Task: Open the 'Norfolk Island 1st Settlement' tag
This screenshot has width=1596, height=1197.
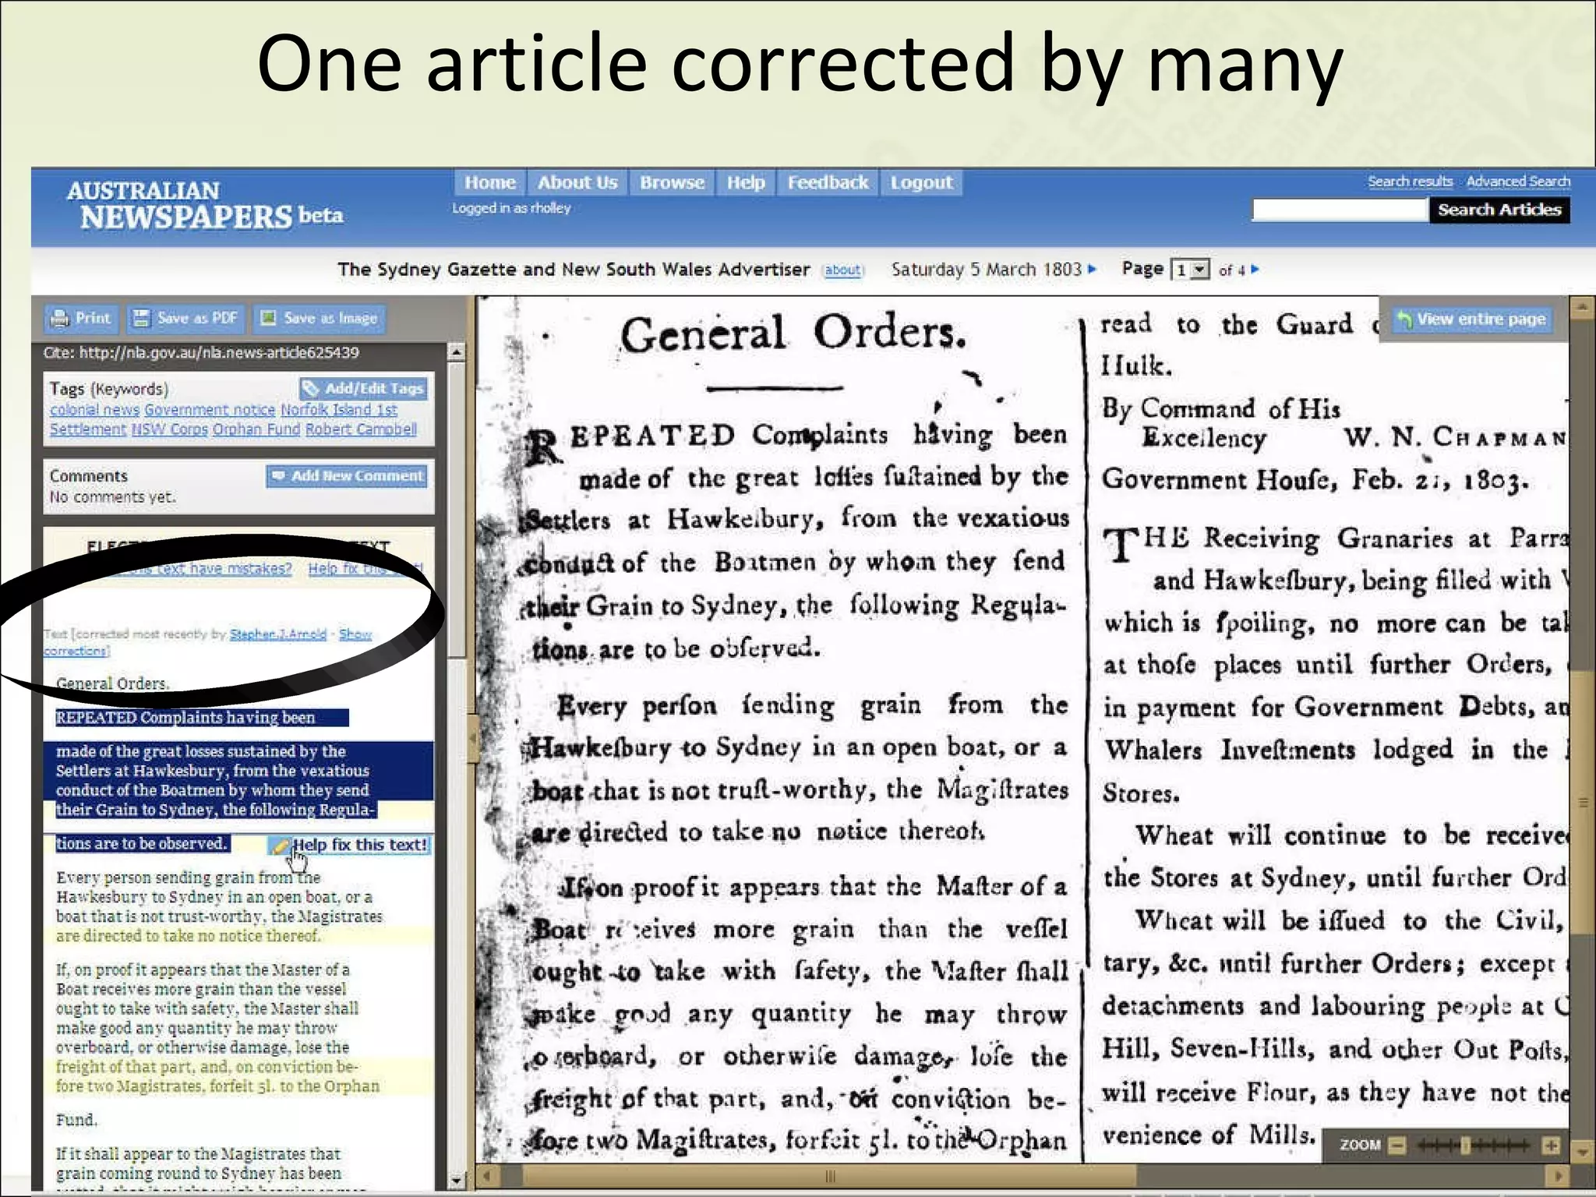Action: [339, 409]
